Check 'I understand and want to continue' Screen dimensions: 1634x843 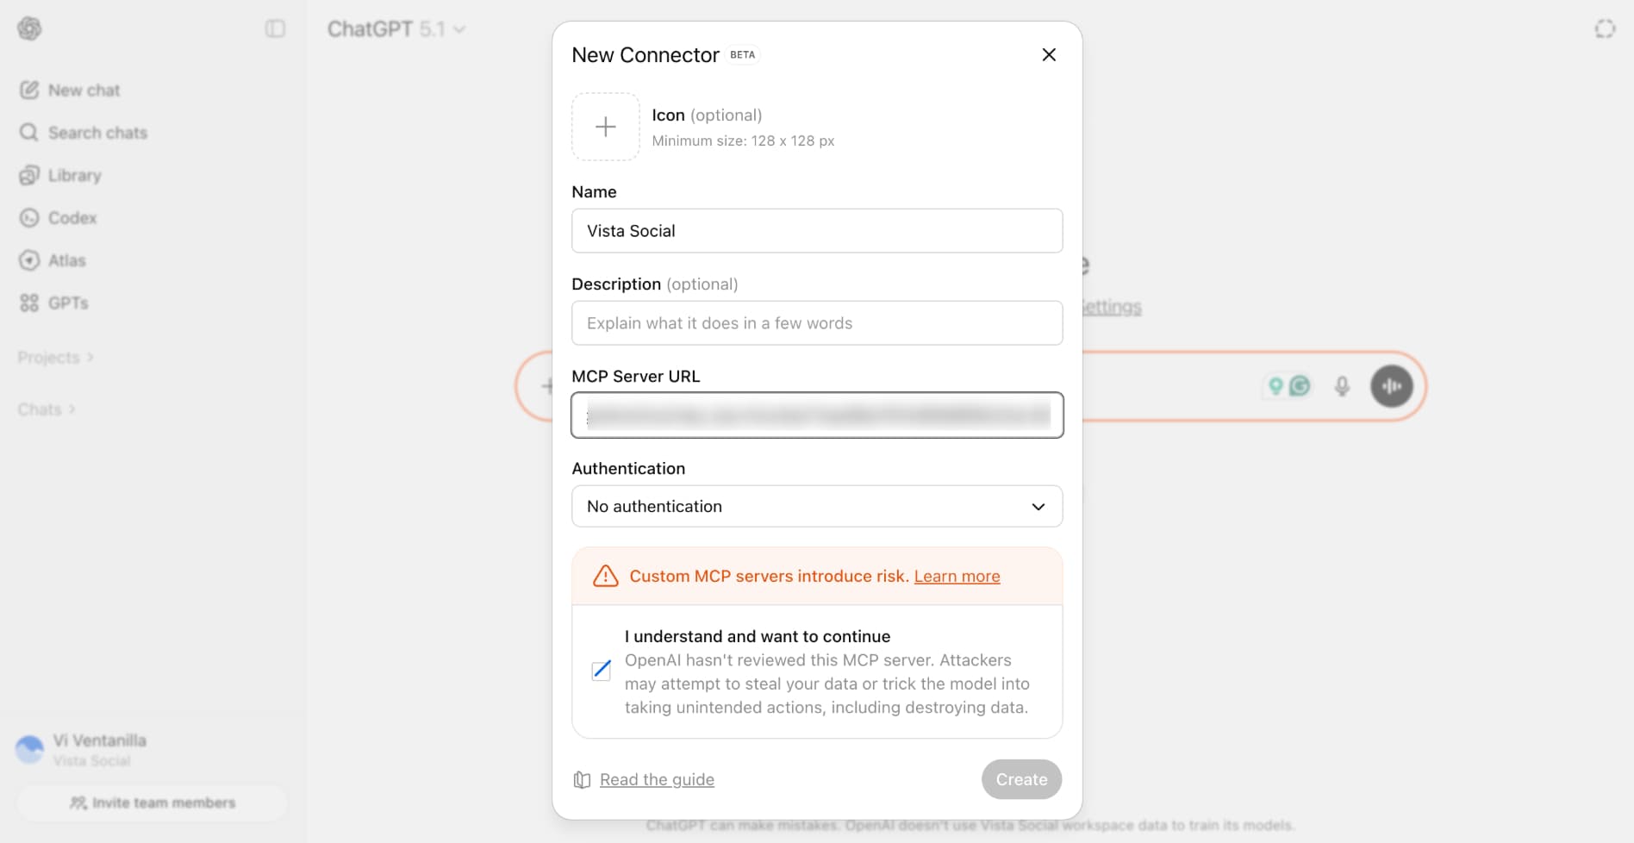coord(601,670)
